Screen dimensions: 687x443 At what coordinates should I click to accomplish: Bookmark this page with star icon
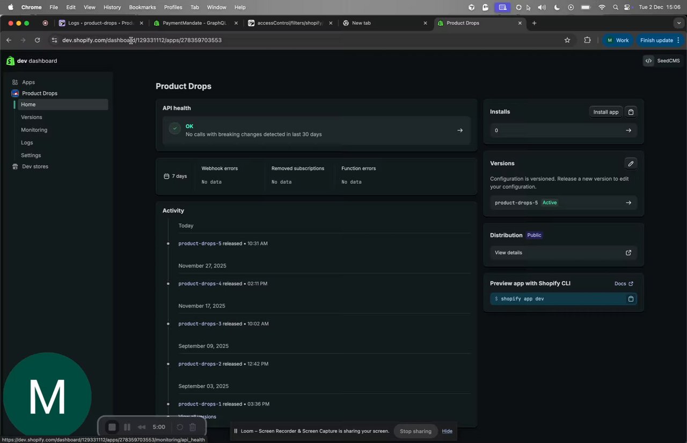(x=567, y=40)
